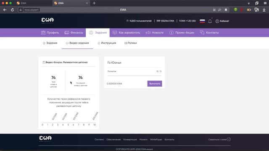Open the WhitePaper footer link
Screen dimensions: 269x151
tap(156, 140)
